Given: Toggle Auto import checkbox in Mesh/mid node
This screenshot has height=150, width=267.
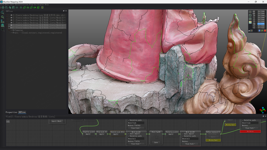Looking at the screenshot, I should point(129,134).
